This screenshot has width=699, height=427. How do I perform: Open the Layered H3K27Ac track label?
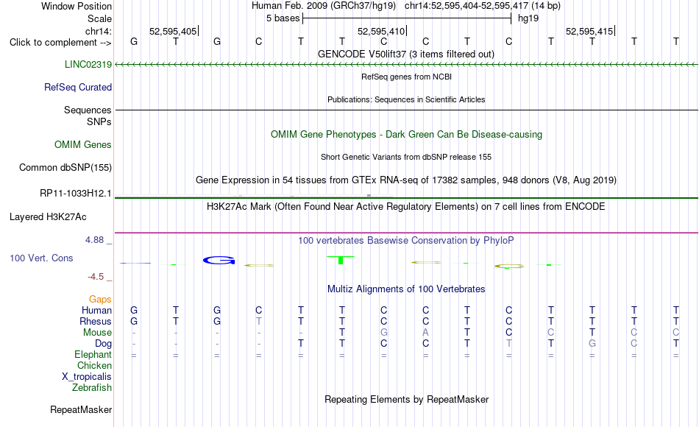click(48, 217)
